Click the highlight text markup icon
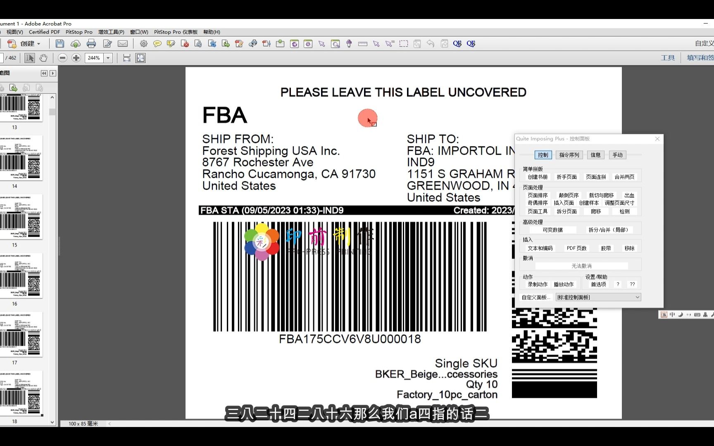This screenshot has height=446, width=714. coord(171,44)
